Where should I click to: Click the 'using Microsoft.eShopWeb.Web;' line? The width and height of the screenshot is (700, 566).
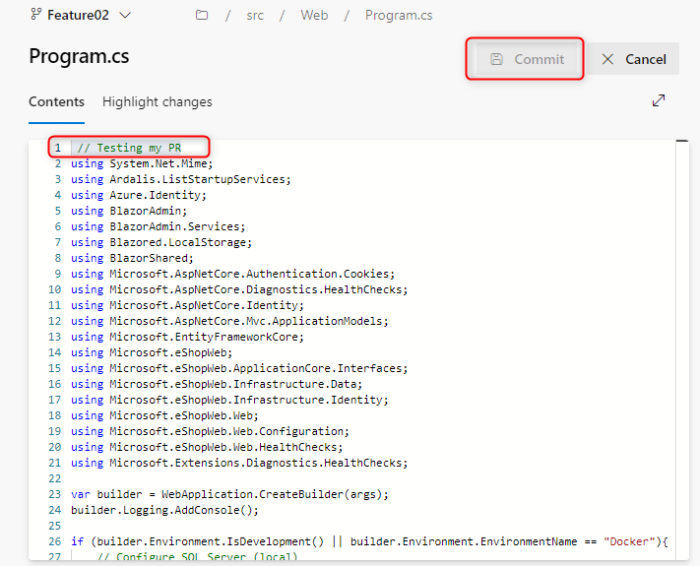(164, 415)
